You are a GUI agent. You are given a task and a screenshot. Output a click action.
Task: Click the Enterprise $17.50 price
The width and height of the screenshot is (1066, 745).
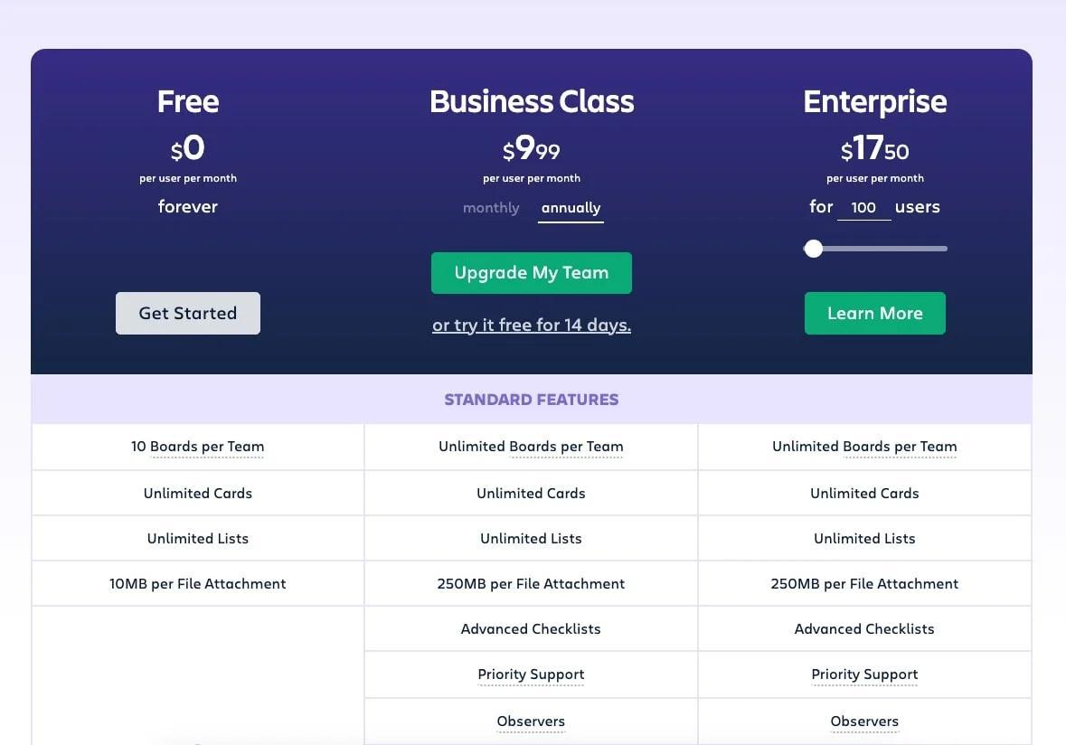click(x=874, y=149)
